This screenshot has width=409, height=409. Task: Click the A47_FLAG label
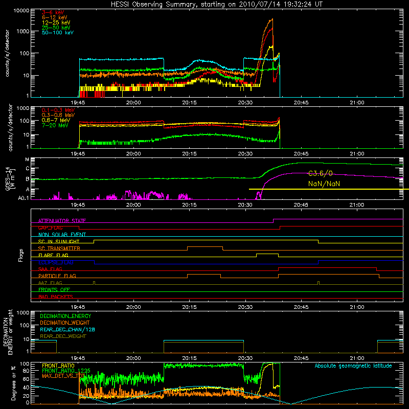tap(50, 283)
